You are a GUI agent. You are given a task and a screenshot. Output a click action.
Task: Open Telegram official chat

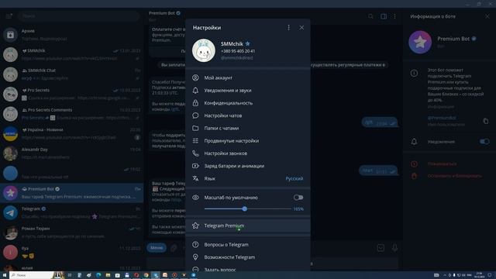72,212
